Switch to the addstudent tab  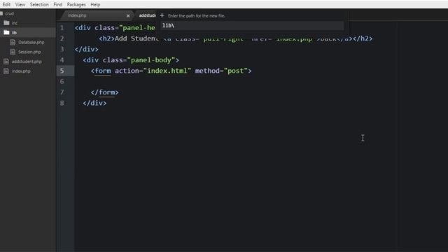tap(147, 15)
